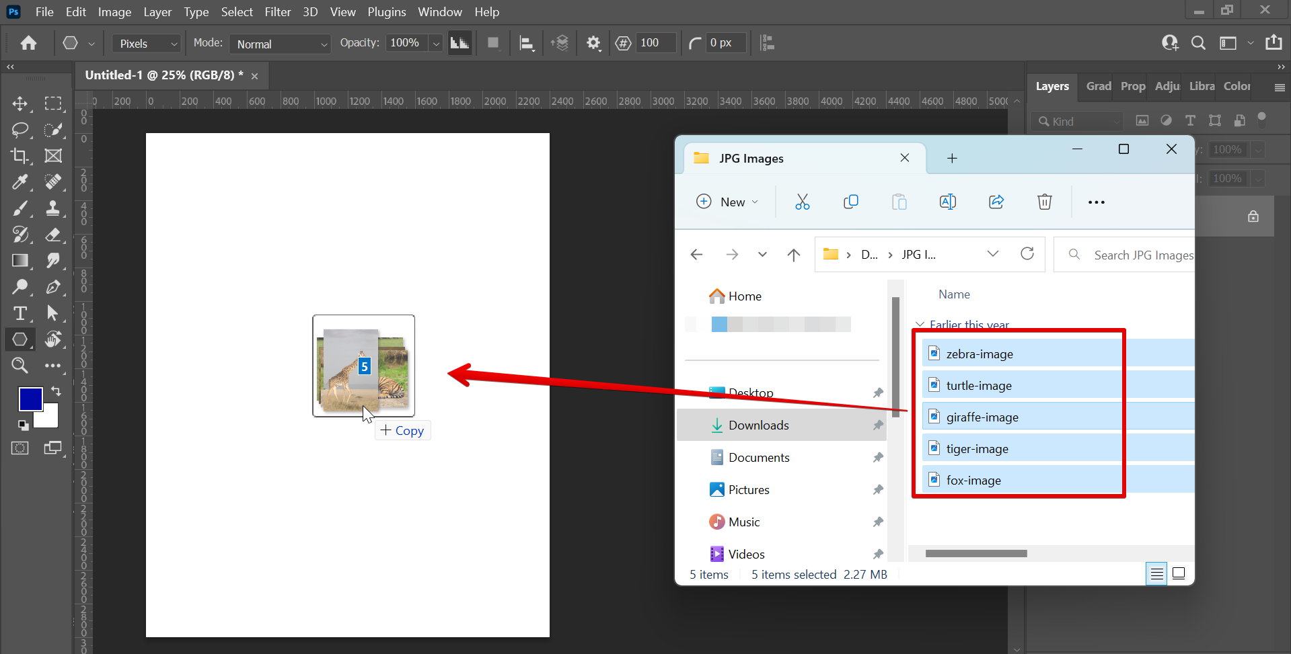
Task: Open the shape tool settings gear
Action: coord(593,42)
